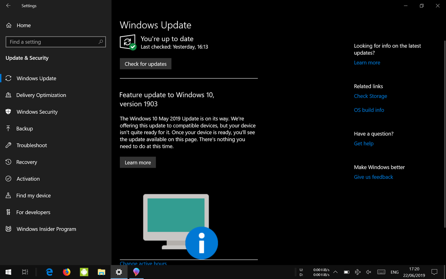Open File Explorer from taskbar
The height and width of the screenshot is (279, 446).
[x=101, y=272]
